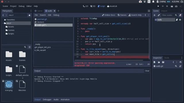The width and height of the screenshot is (184, 103).
Task: Open FileSystem dock options menu
Action: click(x=31, y=11)
